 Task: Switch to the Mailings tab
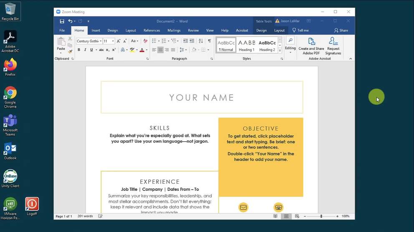174,30
